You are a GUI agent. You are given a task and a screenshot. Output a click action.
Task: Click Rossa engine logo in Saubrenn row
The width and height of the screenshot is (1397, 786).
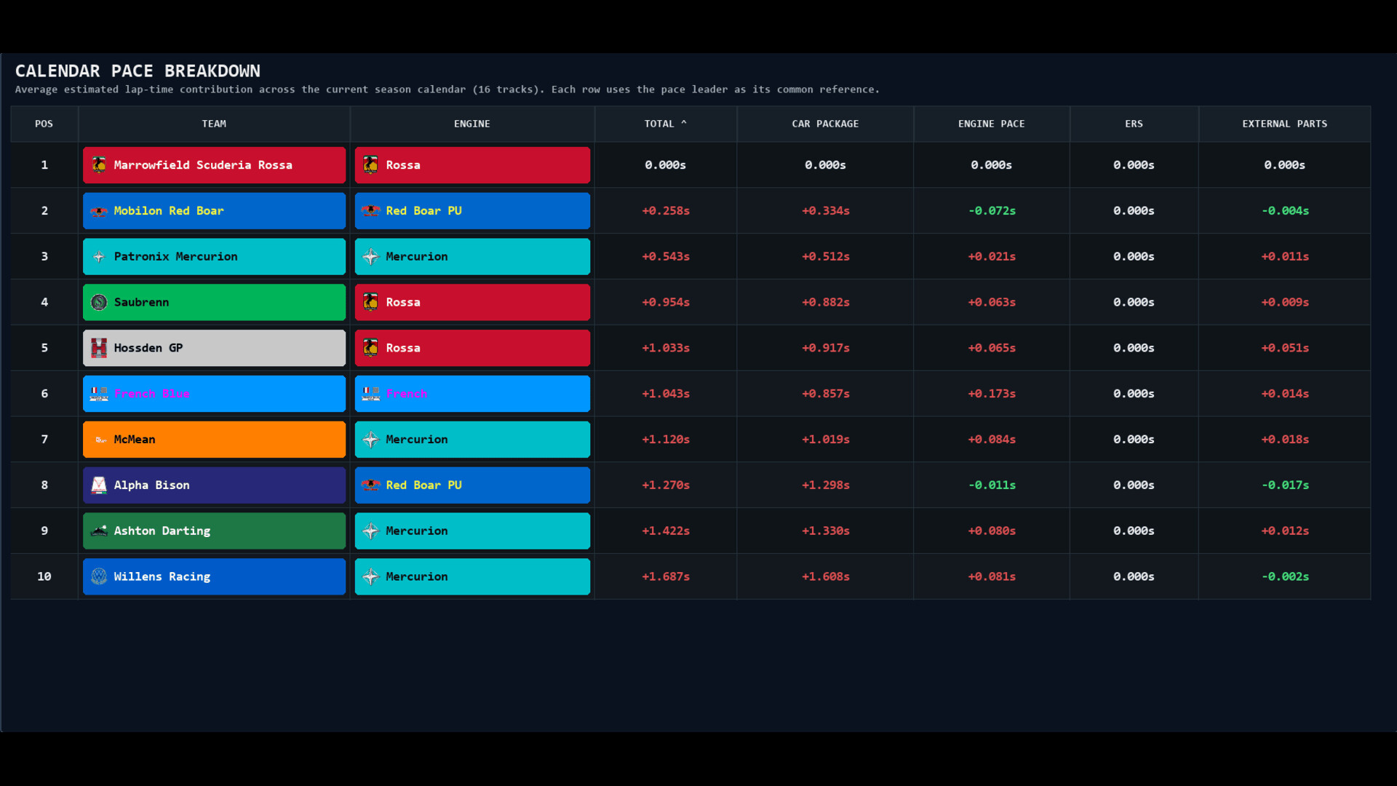coord(371,302)
